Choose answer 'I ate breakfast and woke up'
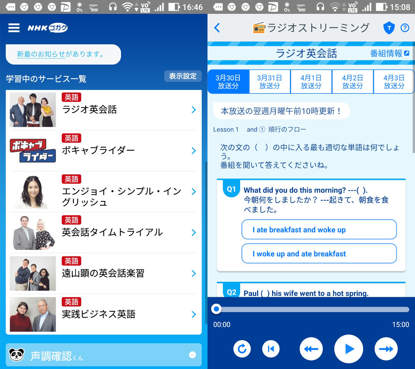415x369 pixels. pyautogui.click(x=319, y=230)
